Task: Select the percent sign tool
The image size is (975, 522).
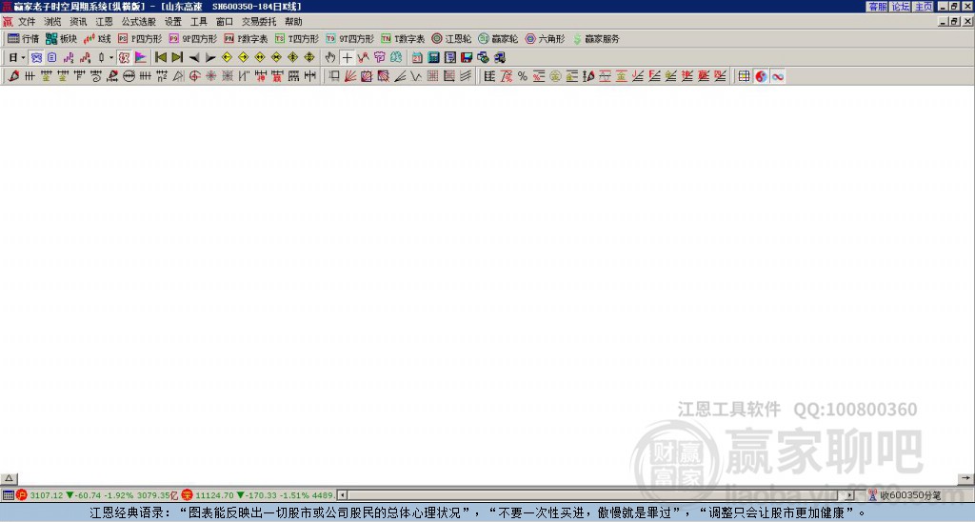Action: click(523, 76)
